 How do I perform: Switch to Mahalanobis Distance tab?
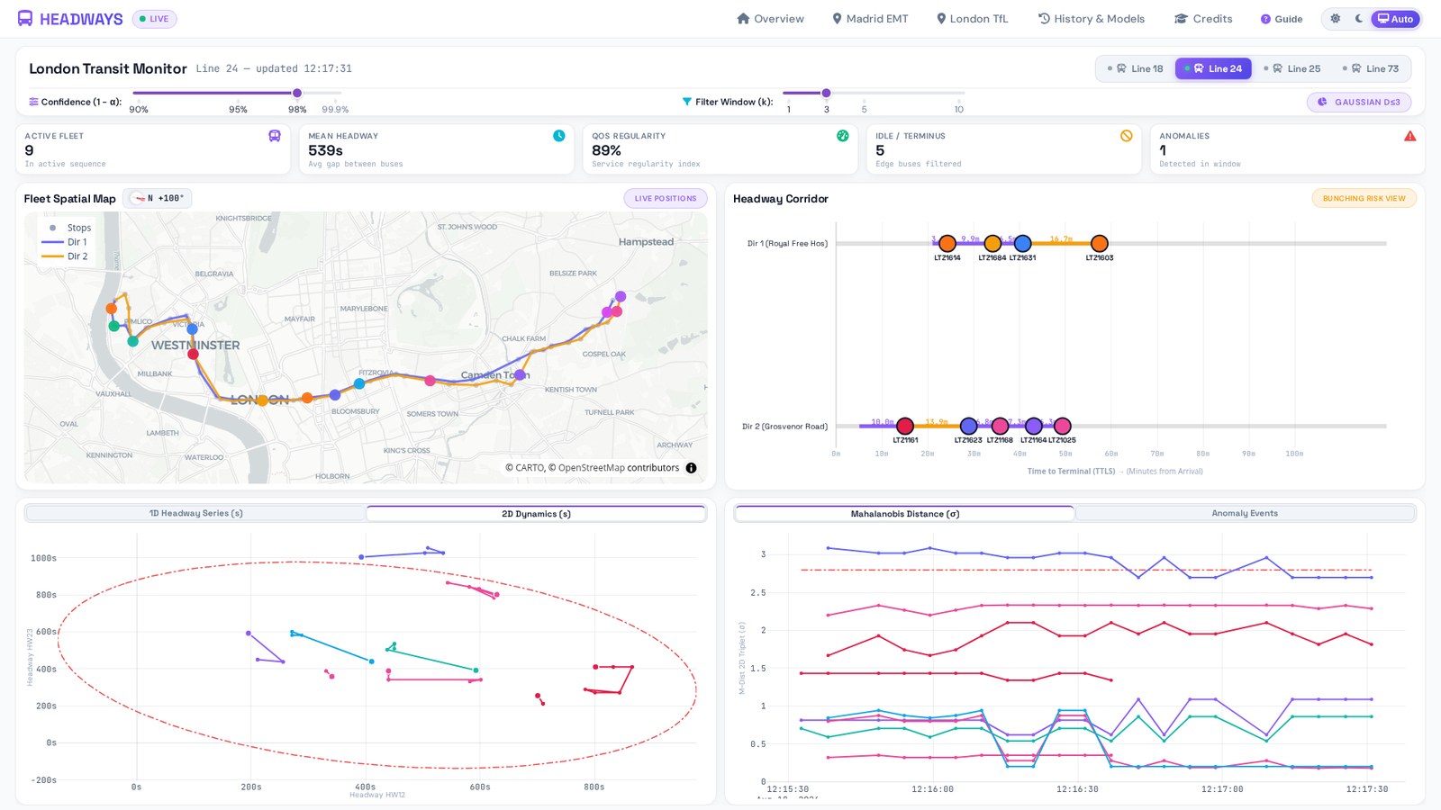(904, 514)
